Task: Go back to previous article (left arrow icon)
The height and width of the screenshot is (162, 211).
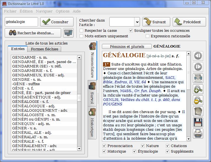Action: point(198,56)
